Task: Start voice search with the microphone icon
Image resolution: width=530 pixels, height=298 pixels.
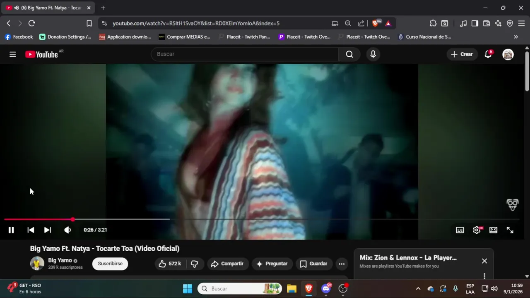Action: pyautogui.click(x=373, y=54)
